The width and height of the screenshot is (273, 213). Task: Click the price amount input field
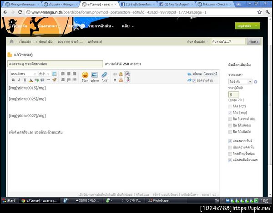click(x=233, y=94)
